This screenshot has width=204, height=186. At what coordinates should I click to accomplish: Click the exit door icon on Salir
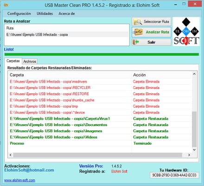[136, 42]
